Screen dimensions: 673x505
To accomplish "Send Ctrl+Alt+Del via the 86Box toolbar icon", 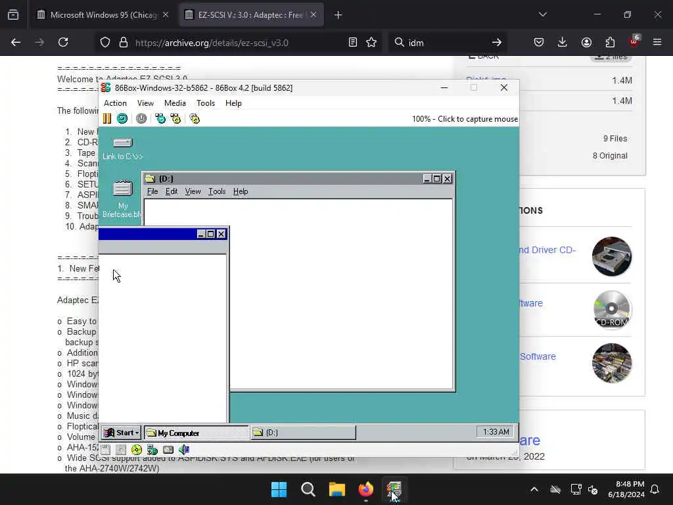I will click(160, 118).
